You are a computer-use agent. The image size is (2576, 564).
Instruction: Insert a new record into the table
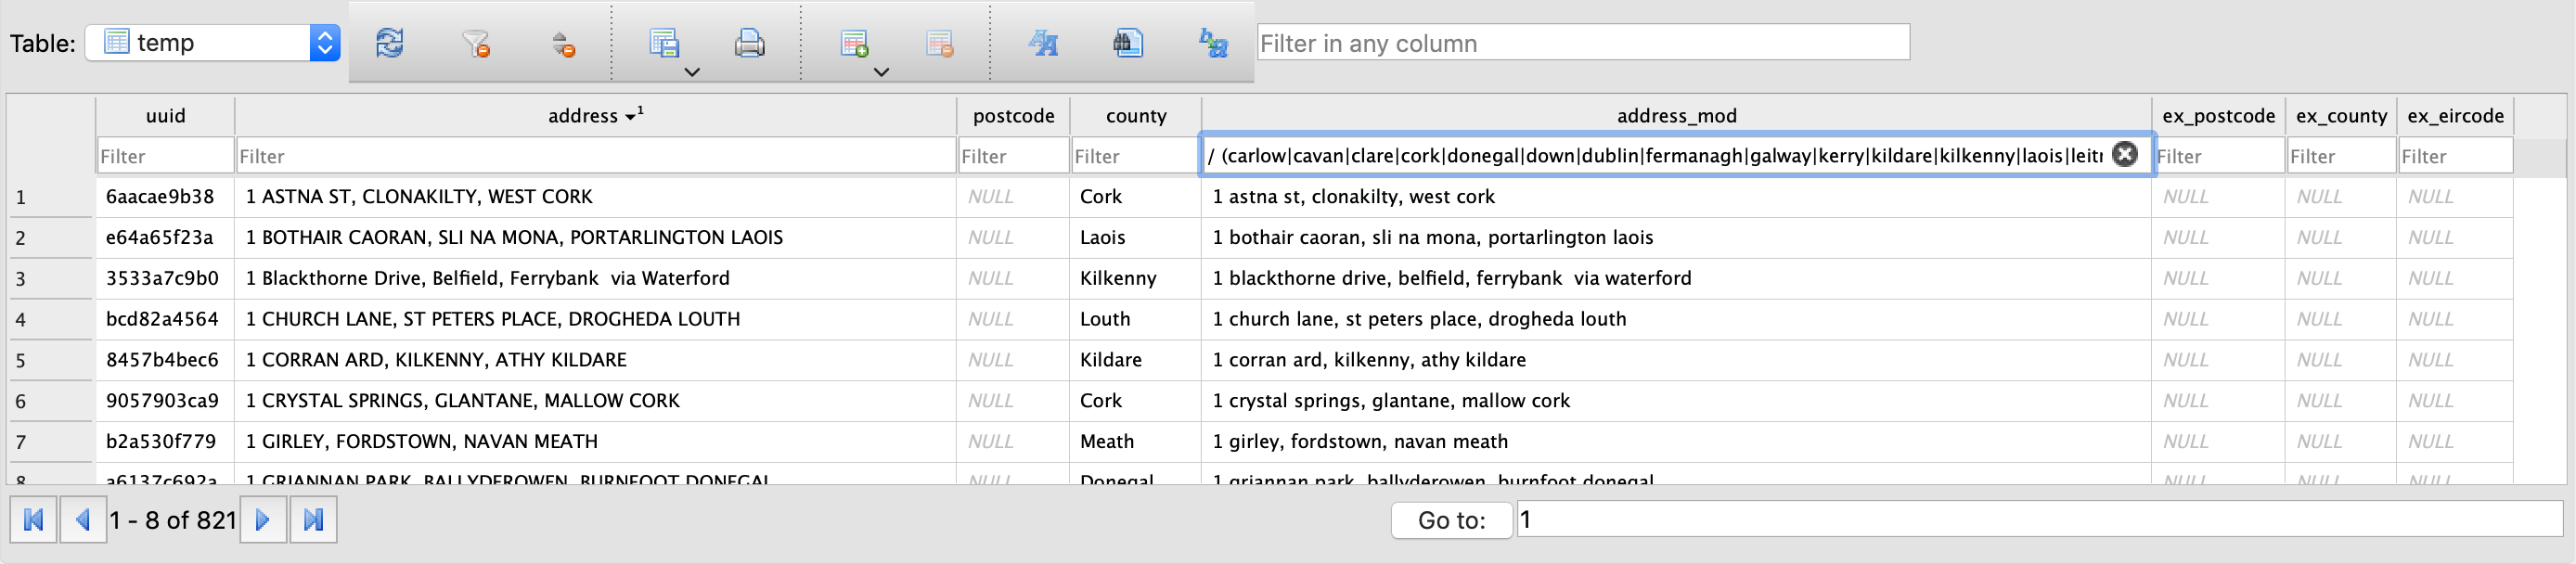(x=853, y=43)
